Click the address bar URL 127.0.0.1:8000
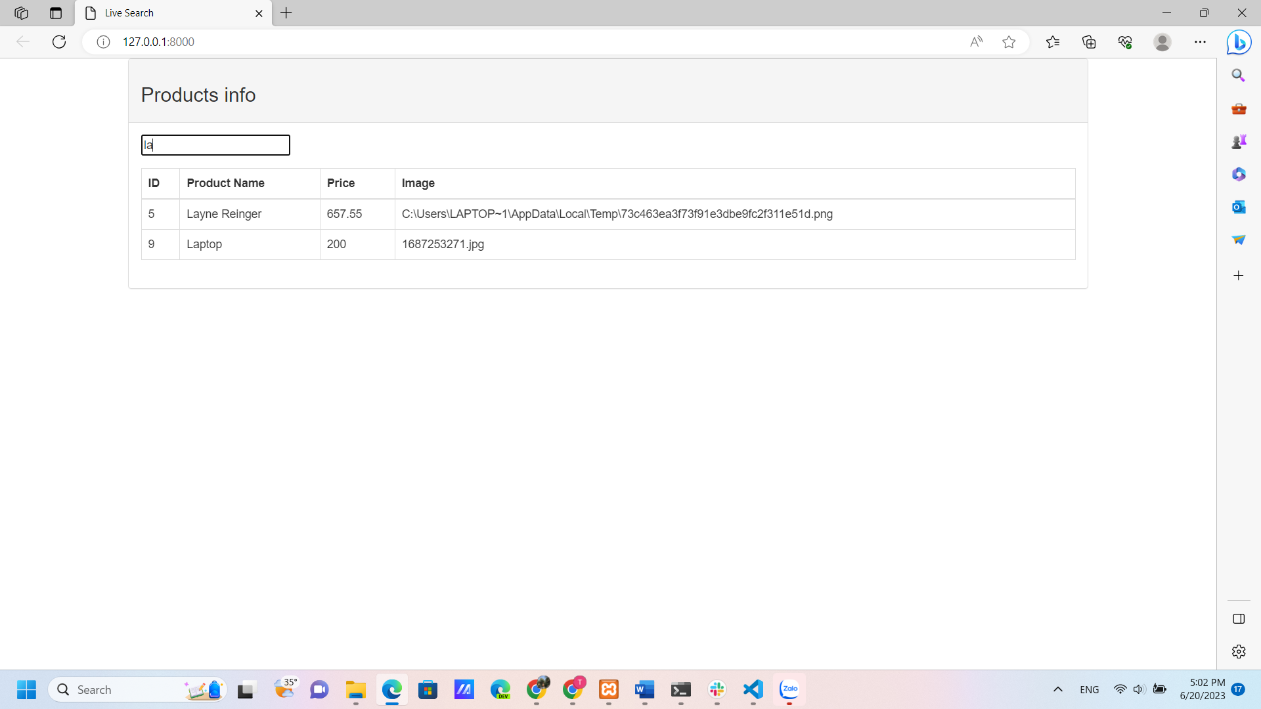This screenshot has width=1261, height=709. click(158, 42)
